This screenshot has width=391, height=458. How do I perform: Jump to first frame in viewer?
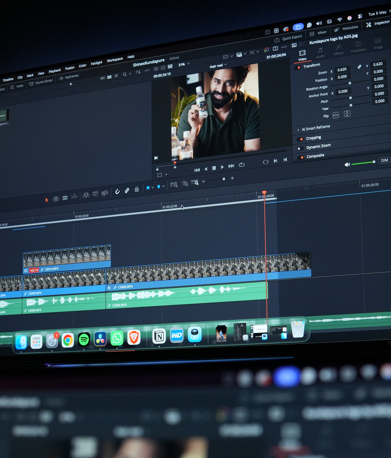click(197, 170)
